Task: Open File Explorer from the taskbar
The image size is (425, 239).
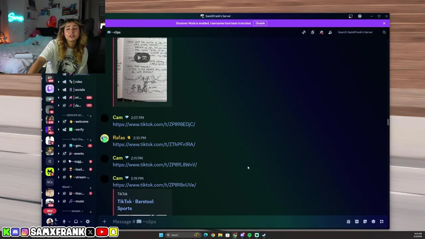Action: click(x=220, y=235)
